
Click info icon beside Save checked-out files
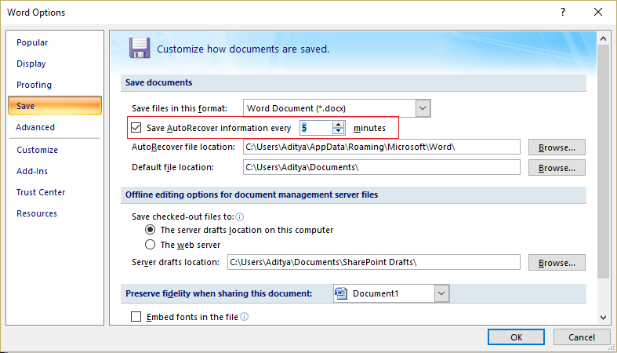239,217
